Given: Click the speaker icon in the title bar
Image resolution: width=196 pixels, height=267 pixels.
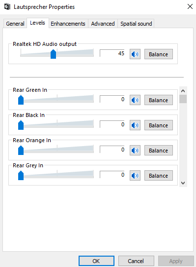Looking at the screenshot, I should 7,7.
